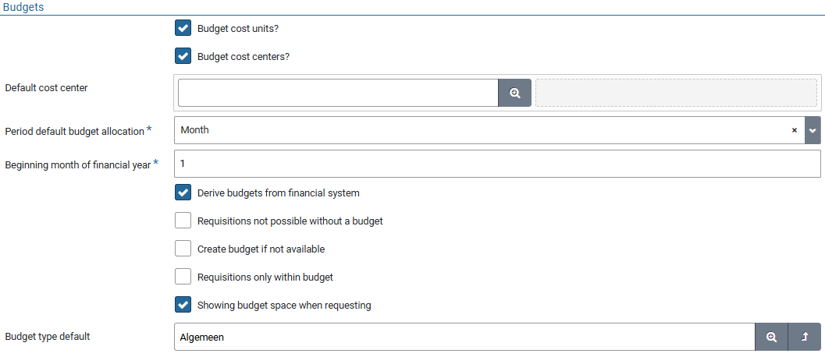Screen dimensions: 825x357
Task: Open the Default cost center lookup search
Action: point(514,93)
